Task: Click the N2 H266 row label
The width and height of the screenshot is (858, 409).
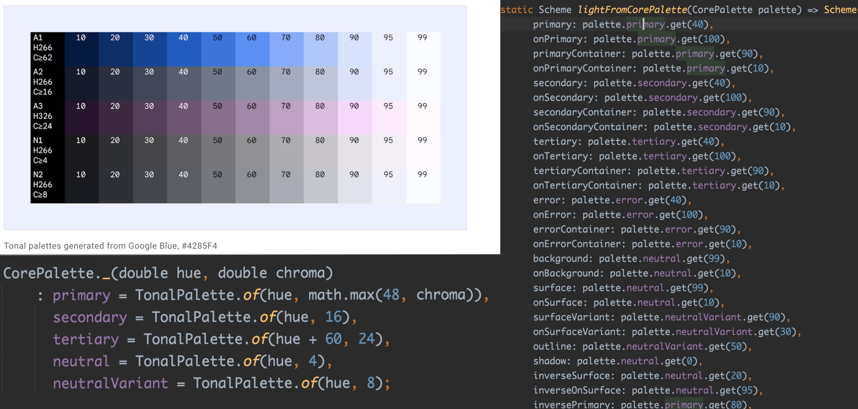Action: pos(47,186)
